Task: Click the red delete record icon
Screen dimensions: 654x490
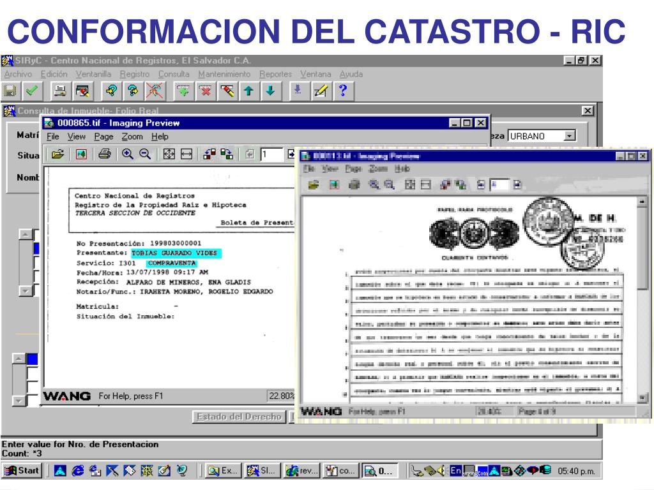Action: click(x=205, y=91)
